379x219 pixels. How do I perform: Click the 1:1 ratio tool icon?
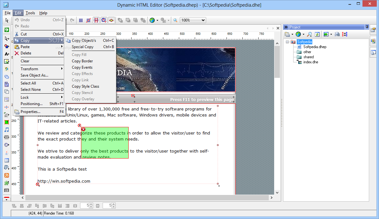[x=7, y=191]
